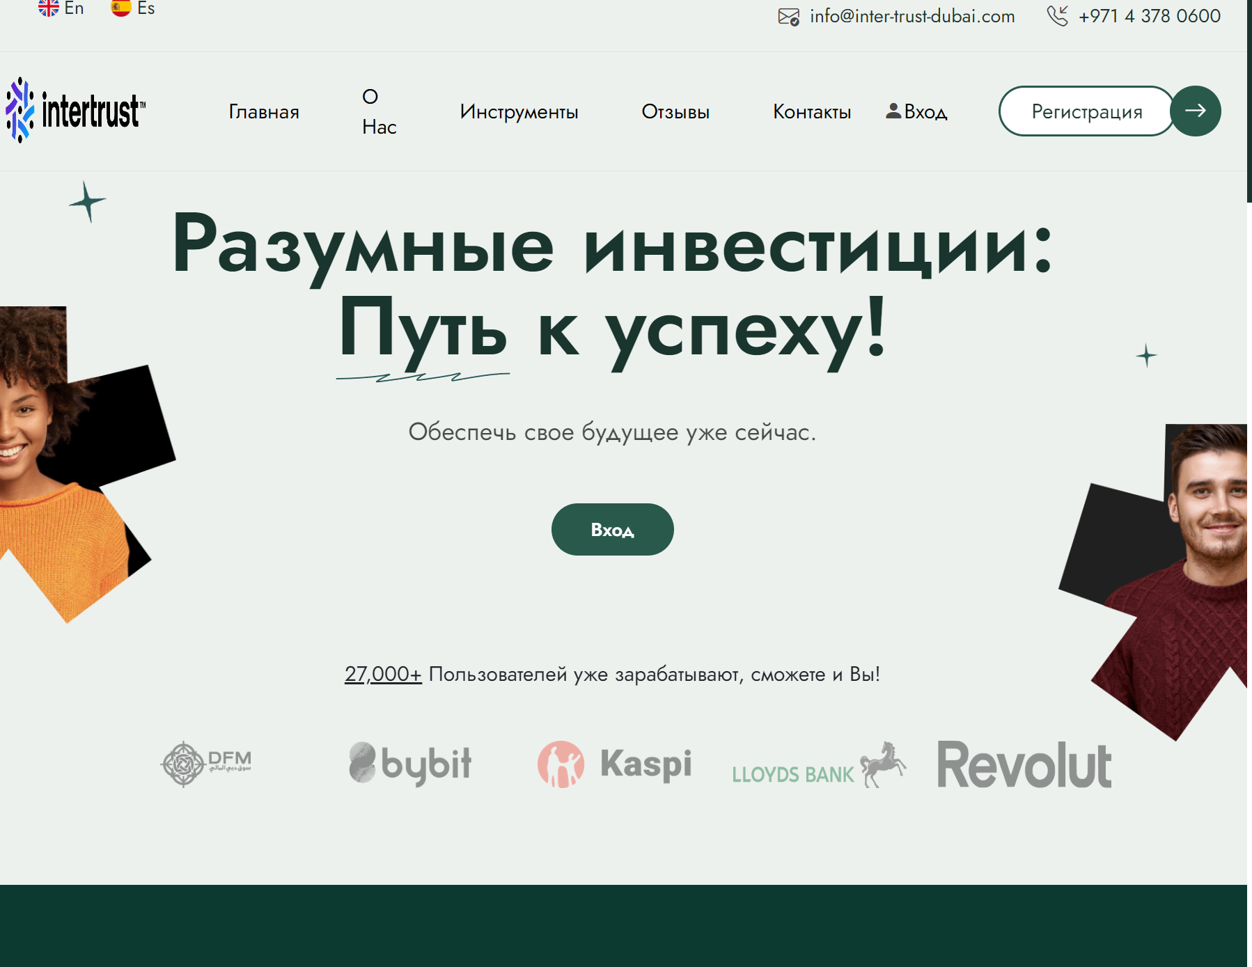Screen dimensions: 1252x967
Task: Open the Контакты page
Action: (812, 112)
